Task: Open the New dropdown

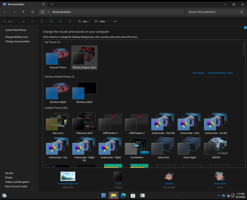Action: (9, 21)
